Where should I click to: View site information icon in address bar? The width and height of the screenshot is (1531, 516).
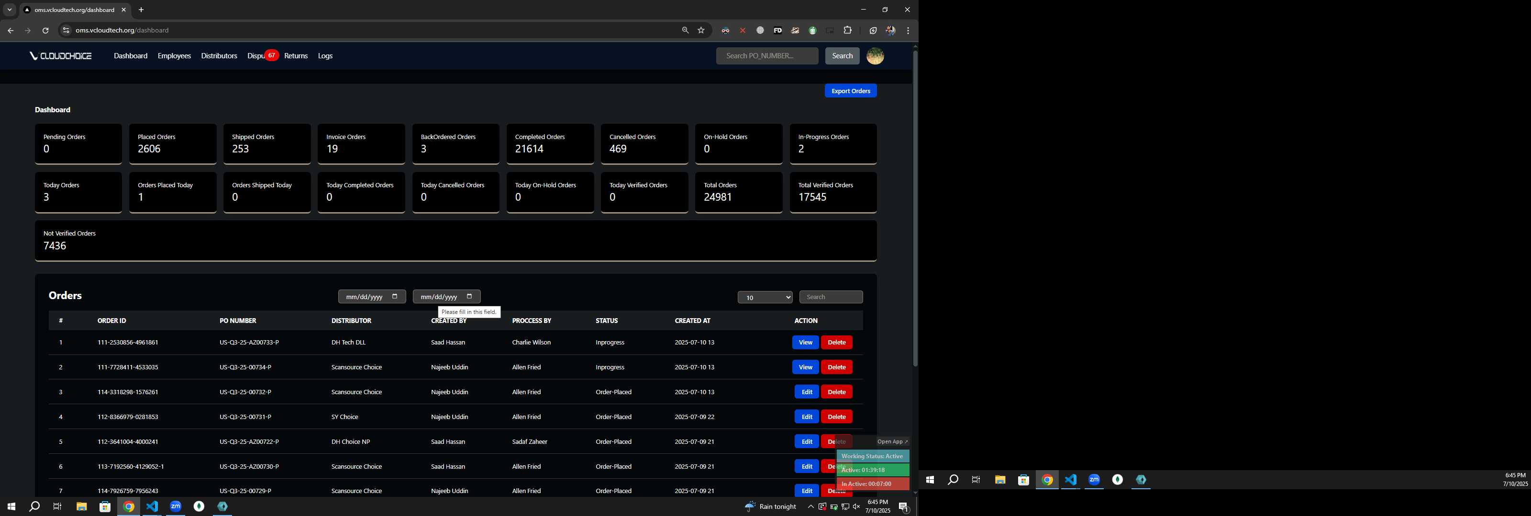66,30
